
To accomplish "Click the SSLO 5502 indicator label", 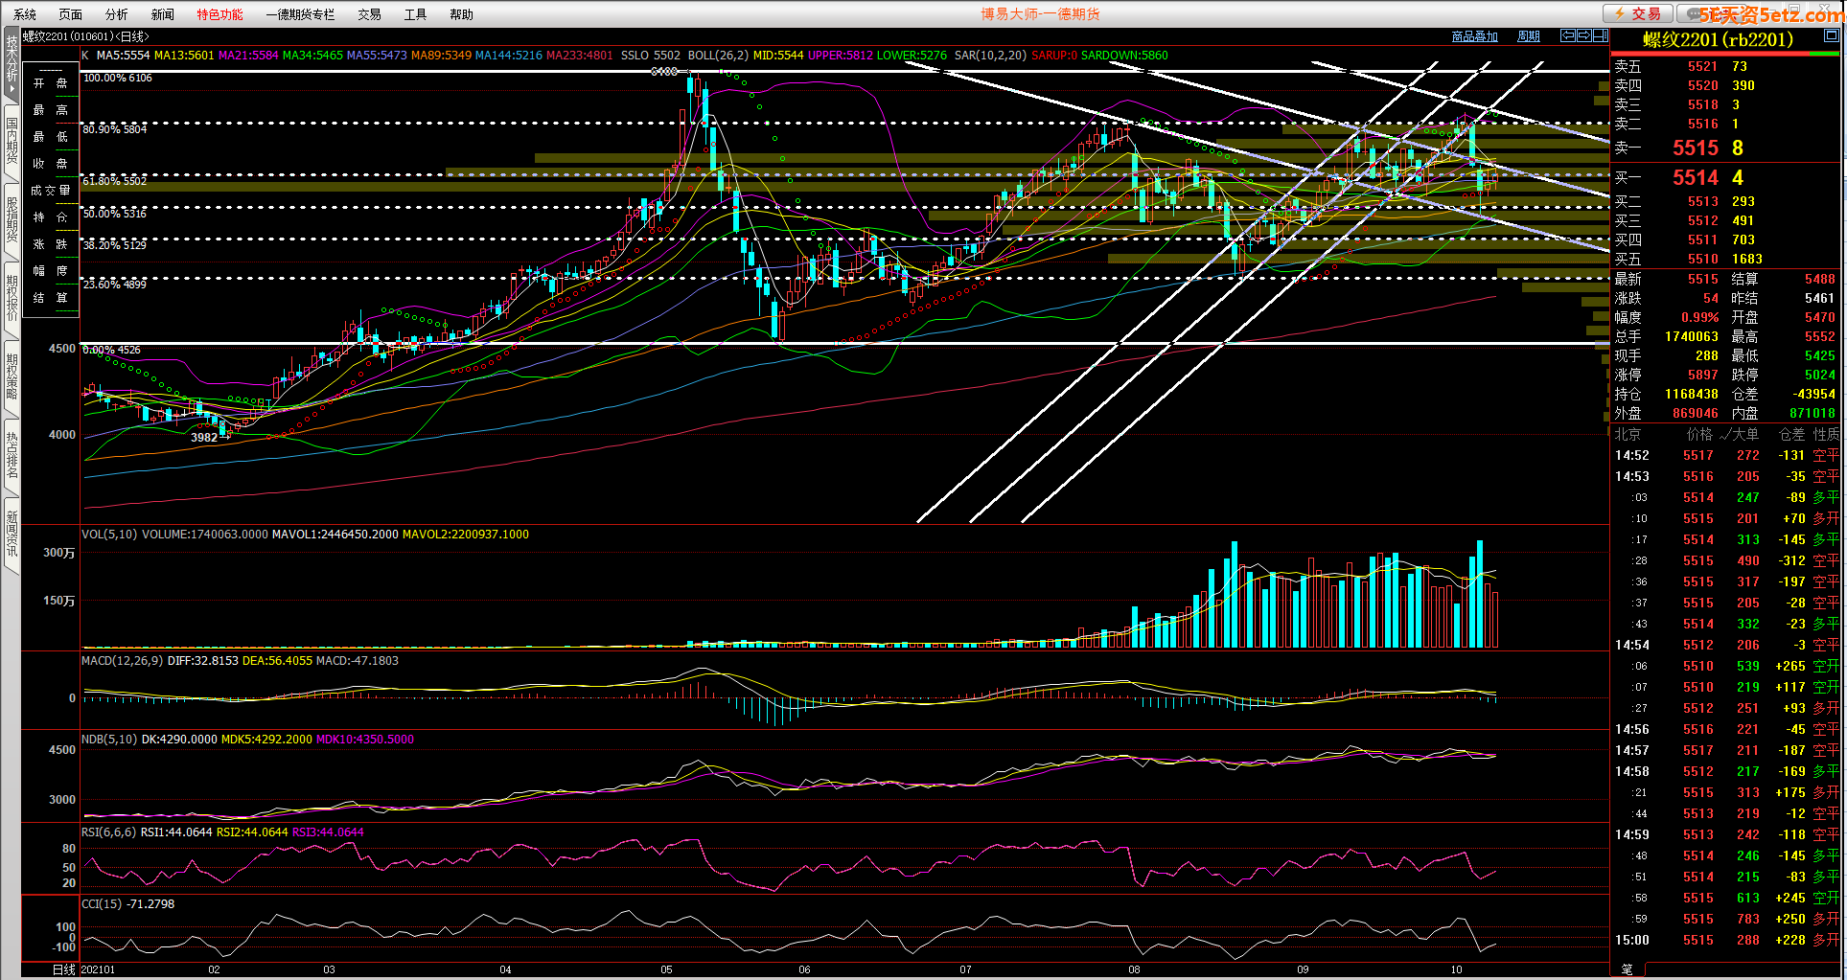I will [651, 56].
